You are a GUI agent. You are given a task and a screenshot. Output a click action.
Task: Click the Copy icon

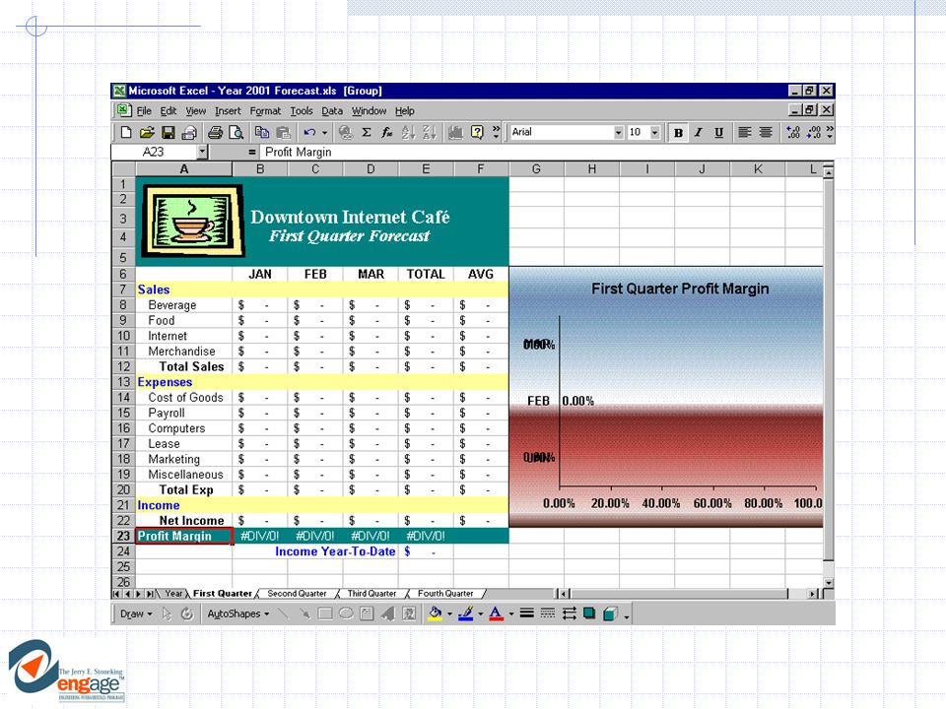[262, 132]
